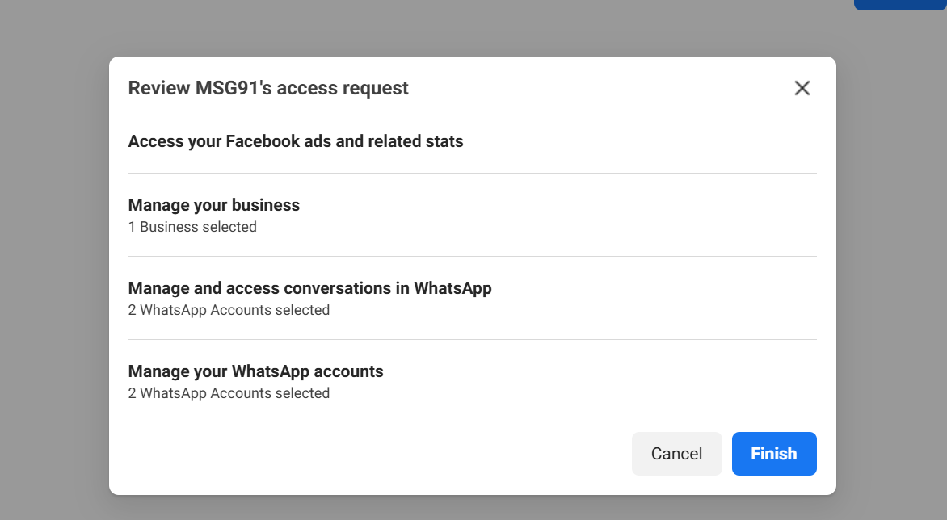The width and height of the screenshot is (947, 520).
Task: Click "2 WhatsApp Accounts selected" under Manage your WhatsApp accounts
Action: pyautogui.click(x=229, y=393)
